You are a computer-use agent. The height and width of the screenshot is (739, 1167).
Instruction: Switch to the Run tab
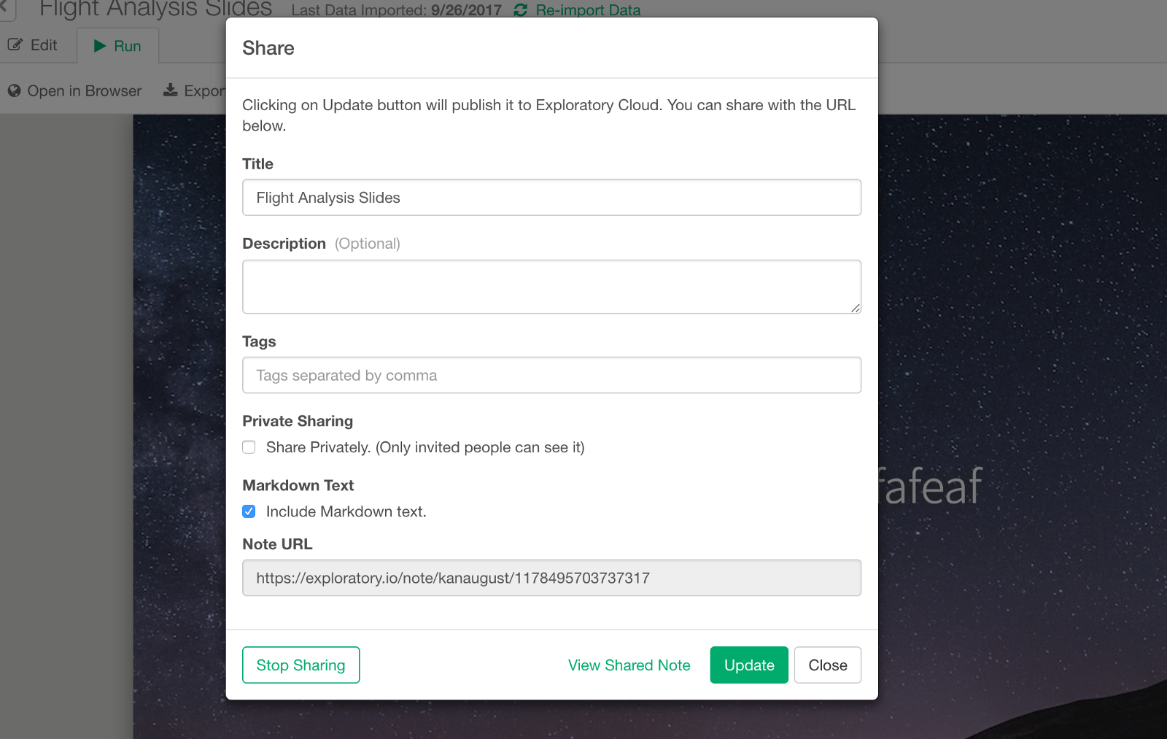[x=118, y=46]
